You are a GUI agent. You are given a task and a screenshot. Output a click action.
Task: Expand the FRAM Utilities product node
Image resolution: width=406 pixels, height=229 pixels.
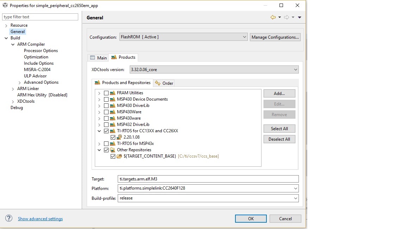coord(99,93)
